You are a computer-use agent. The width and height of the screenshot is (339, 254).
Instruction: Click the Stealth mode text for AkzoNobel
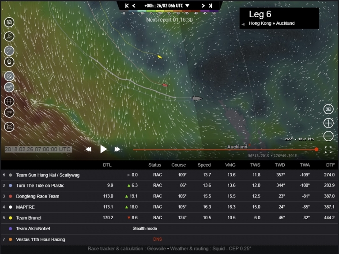coord(145,228)
